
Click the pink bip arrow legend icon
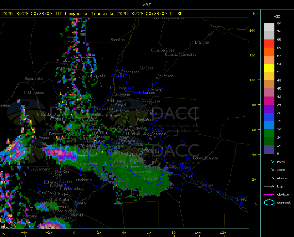coord(269,186)
